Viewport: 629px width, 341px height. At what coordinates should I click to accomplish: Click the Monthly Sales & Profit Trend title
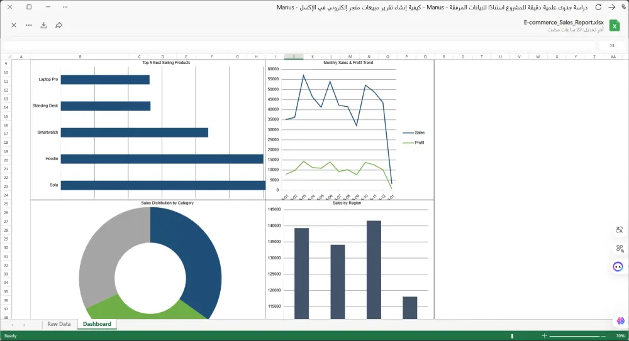(348, 63)
